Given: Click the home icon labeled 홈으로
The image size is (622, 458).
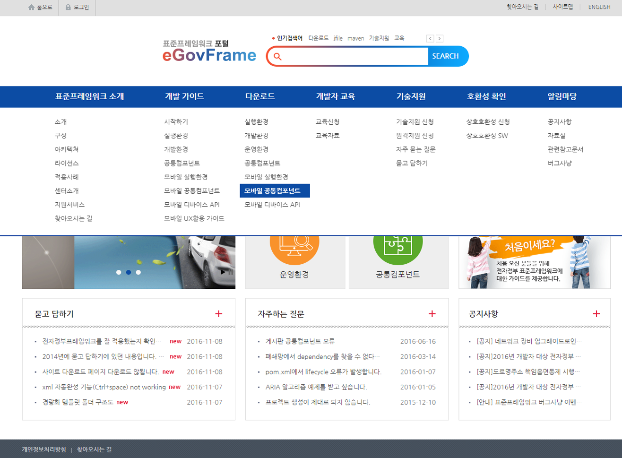Looking at the screenshot, I should (x=31, y=7).
